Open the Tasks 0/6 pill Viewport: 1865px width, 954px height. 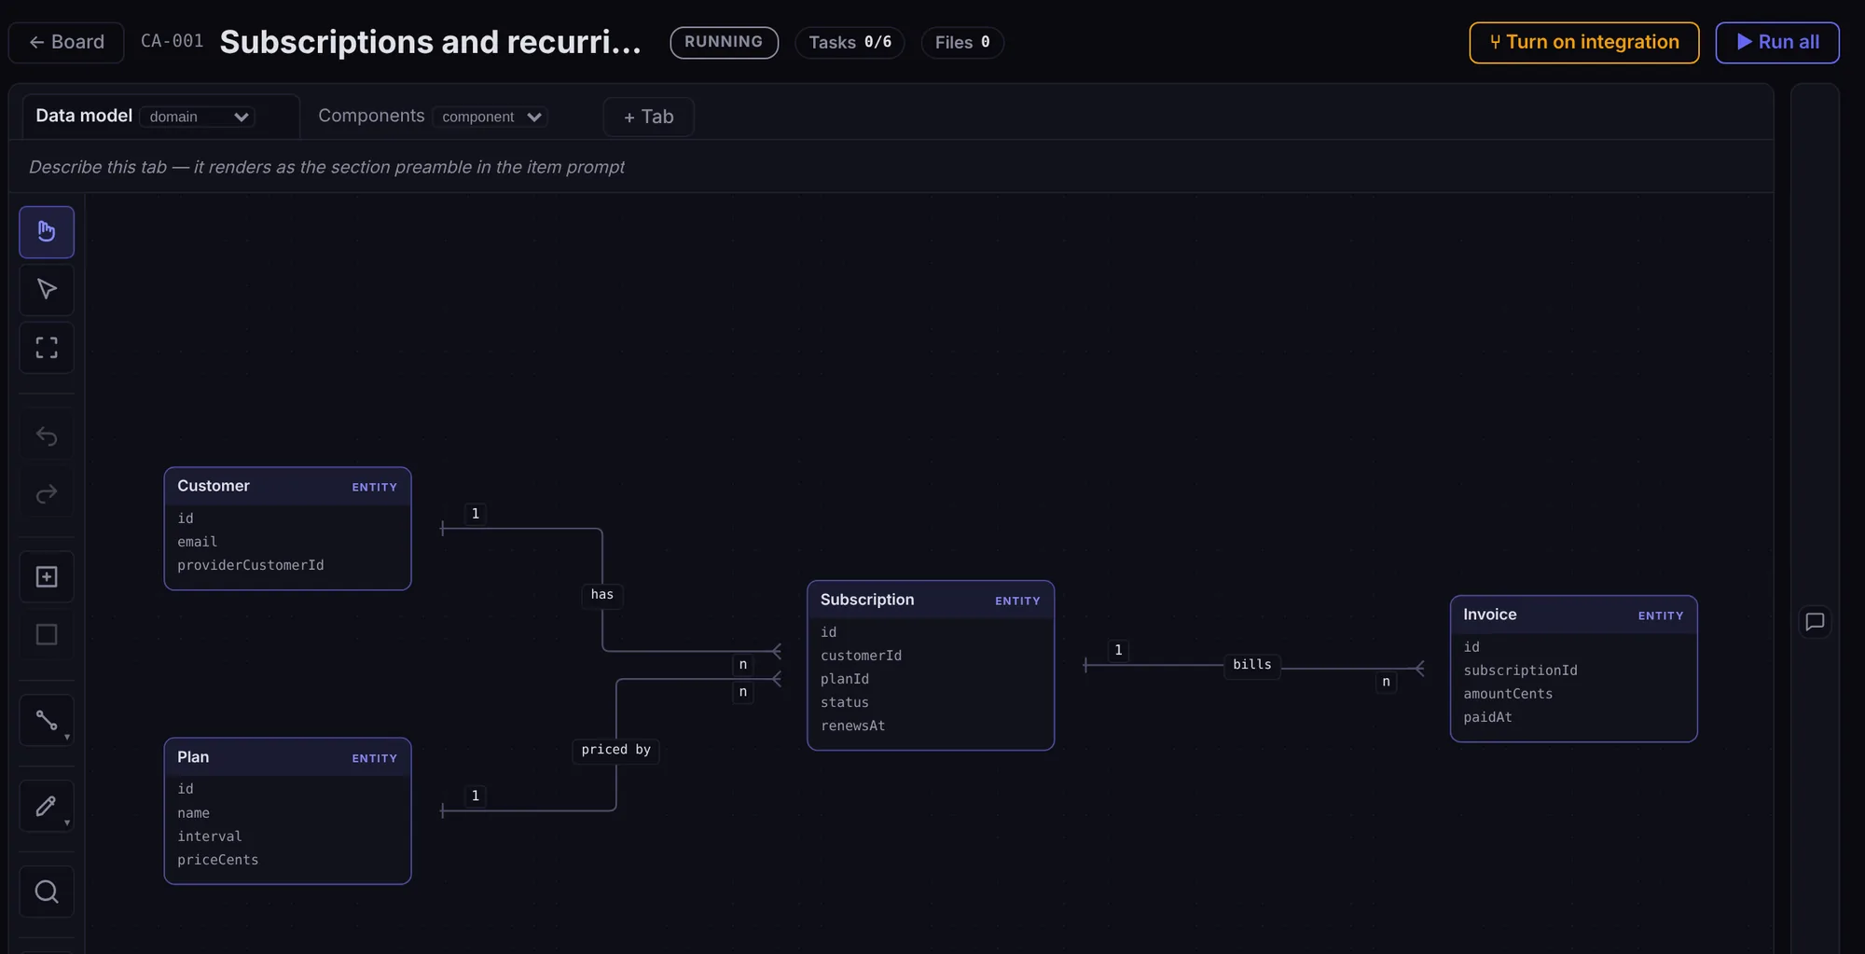tap(850, 42)
